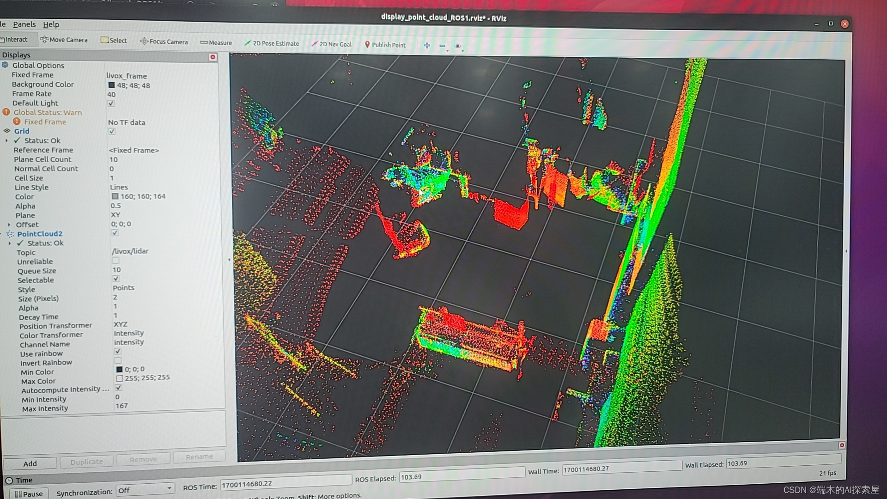The image size is (887, 499).
Task: Toggle the Selectable checkbox
Action: (x=116, y=279)
